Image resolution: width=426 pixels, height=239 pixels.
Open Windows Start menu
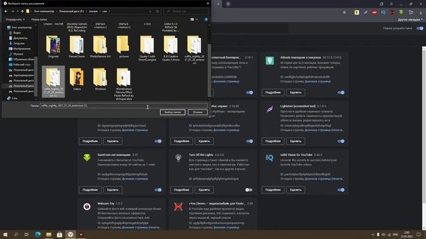[x=5, y=234]
